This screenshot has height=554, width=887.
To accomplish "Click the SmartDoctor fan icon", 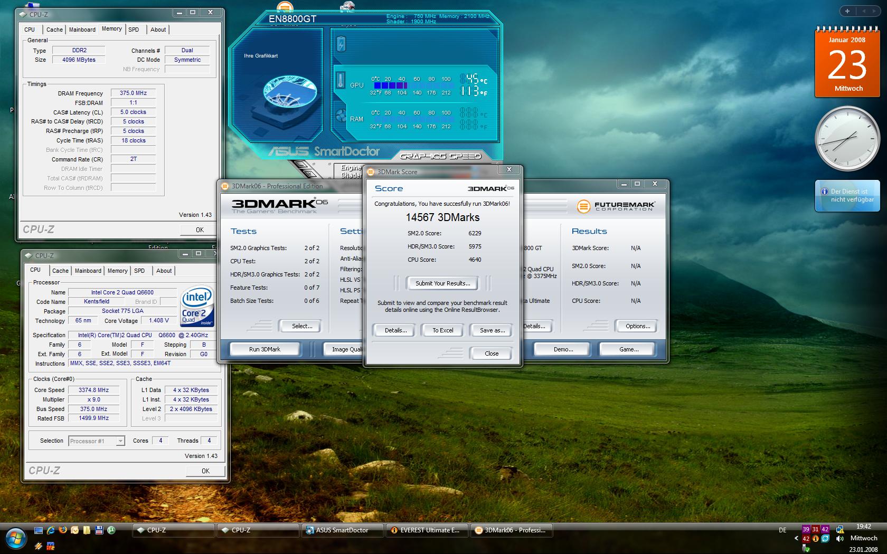I will [x=341, y=117].
